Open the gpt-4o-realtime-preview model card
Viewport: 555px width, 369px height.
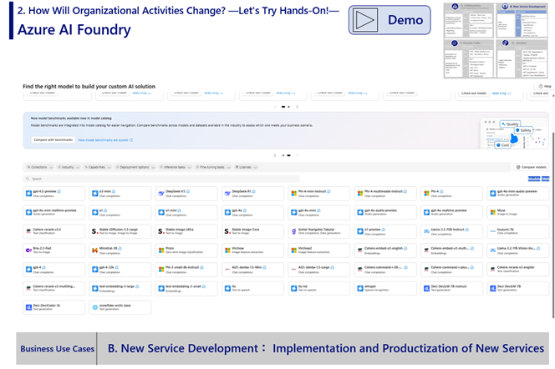coord(451,212)
